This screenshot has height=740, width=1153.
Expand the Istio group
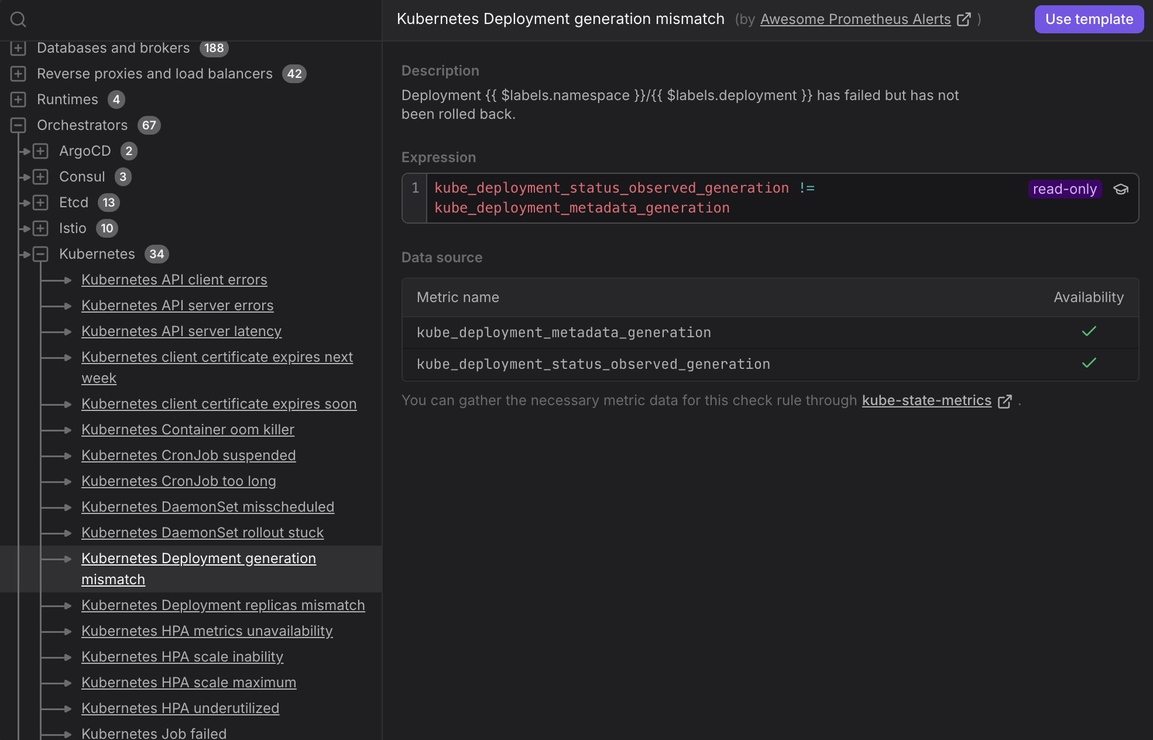point(40,228)
